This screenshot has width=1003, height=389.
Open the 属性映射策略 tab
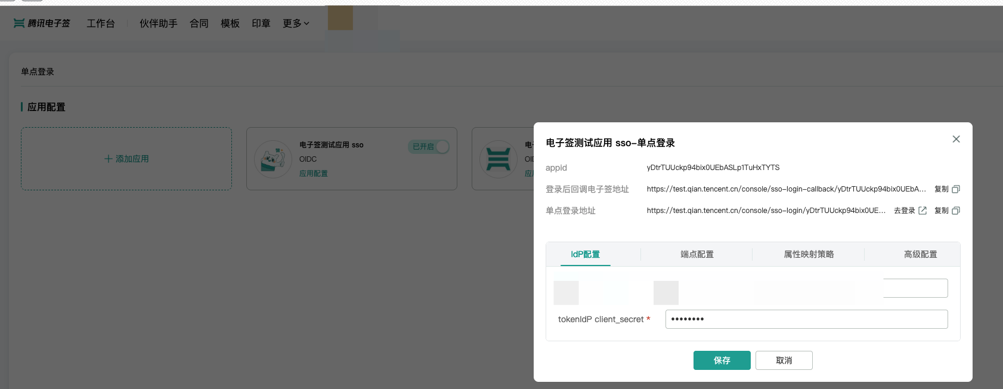tap(809, 254)
